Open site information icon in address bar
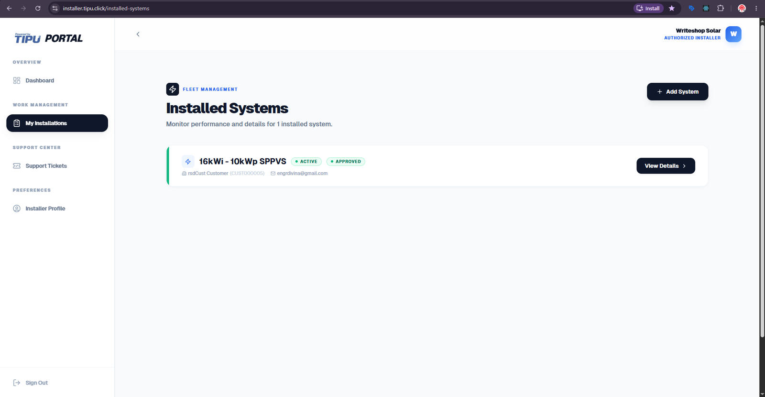The width and height of the screenshot is (765, 397). point(55,8)
